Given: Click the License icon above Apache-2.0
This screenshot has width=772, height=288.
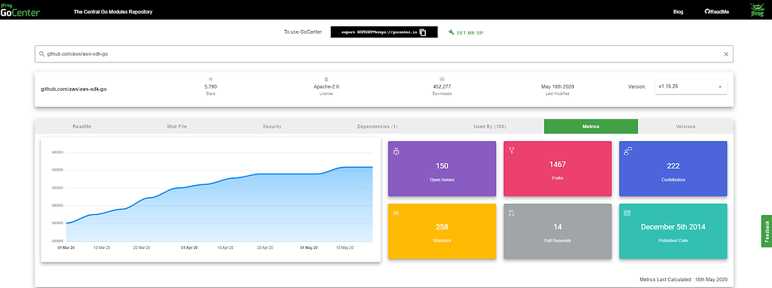Looking at the screenshot, I should point(326,79).
